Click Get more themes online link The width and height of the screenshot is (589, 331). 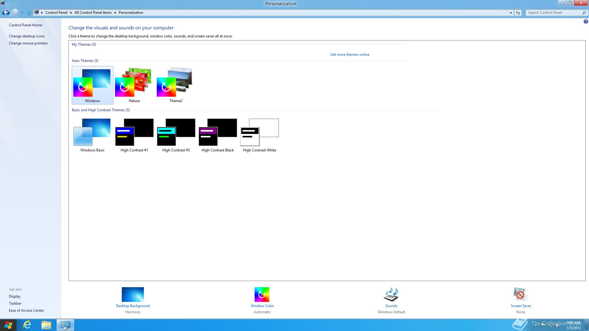pyautogui.click(x=350, y=55)
